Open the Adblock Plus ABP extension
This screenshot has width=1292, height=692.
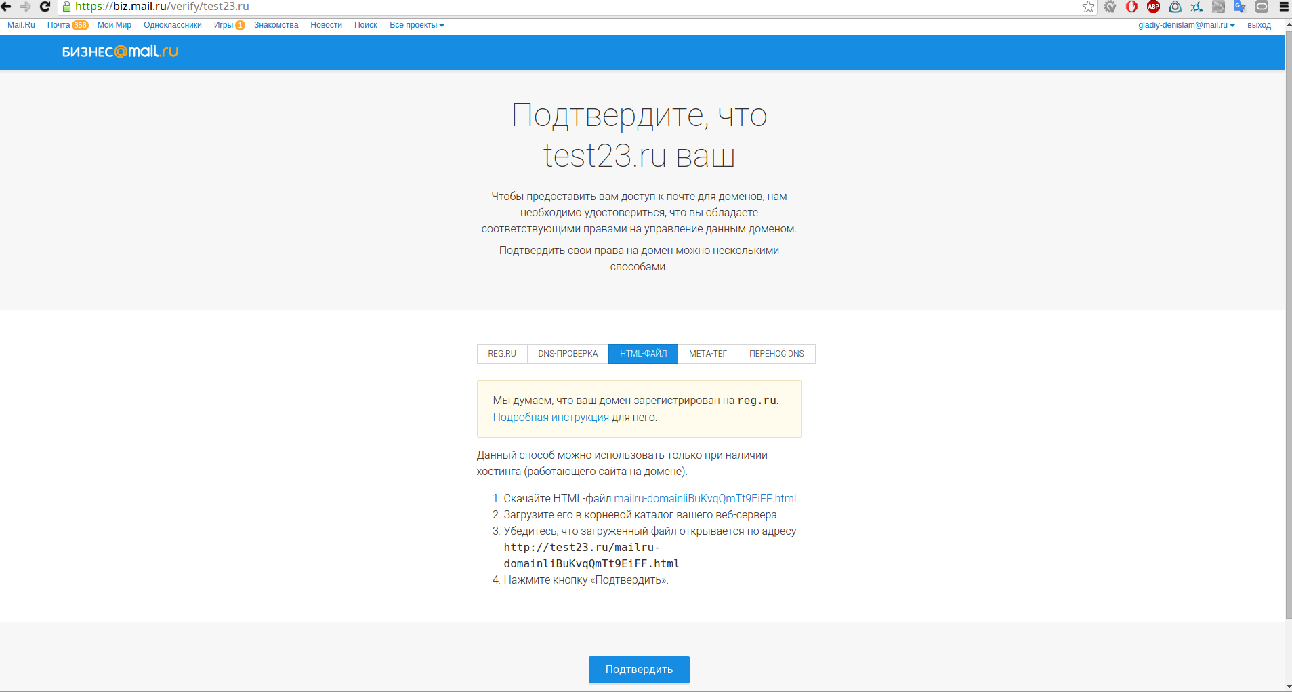(1153, 7)
